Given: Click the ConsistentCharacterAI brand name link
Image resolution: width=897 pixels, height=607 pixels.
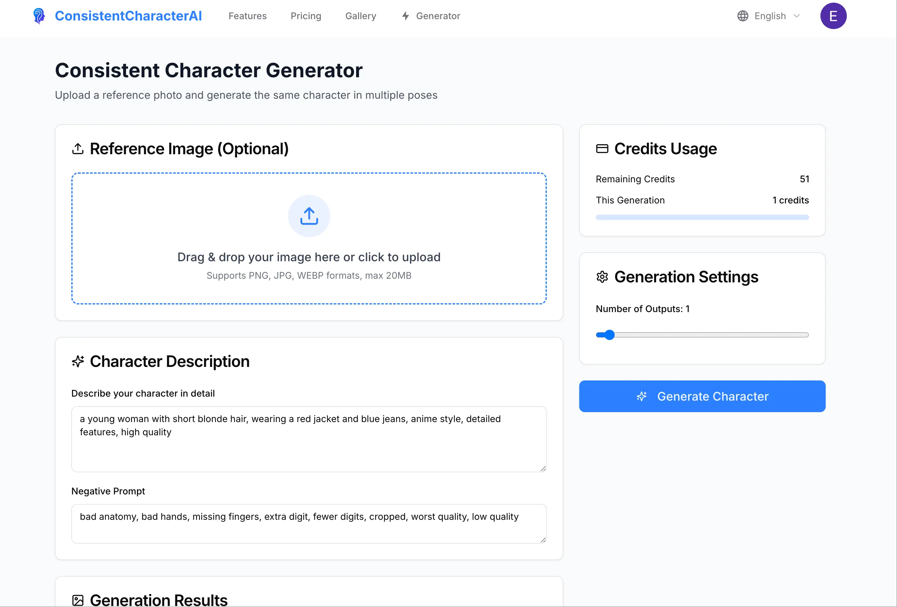Looking at the screenshot, I should pyautogui.click(x=128, y=16).
